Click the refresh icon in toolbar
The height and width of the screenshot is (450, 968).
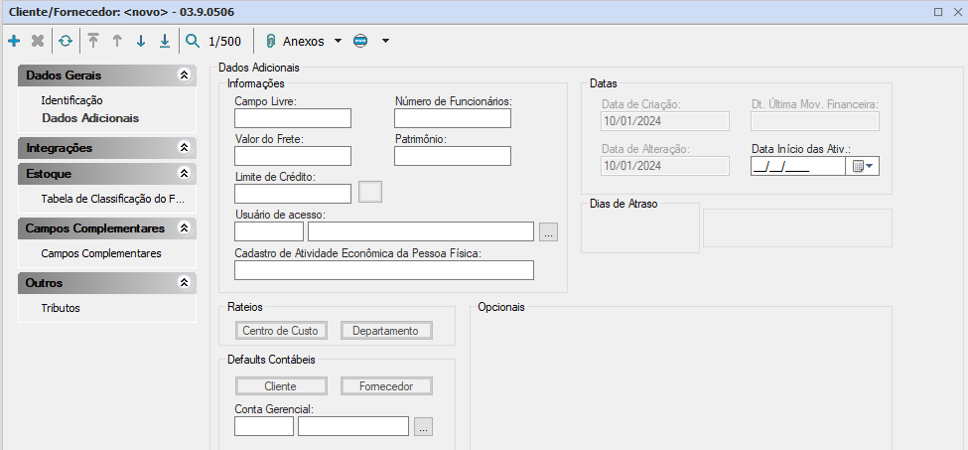tap(65, 41)
